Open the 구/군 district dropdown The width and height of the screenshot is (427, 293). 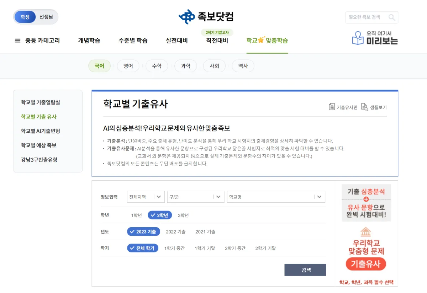[196, 197]
